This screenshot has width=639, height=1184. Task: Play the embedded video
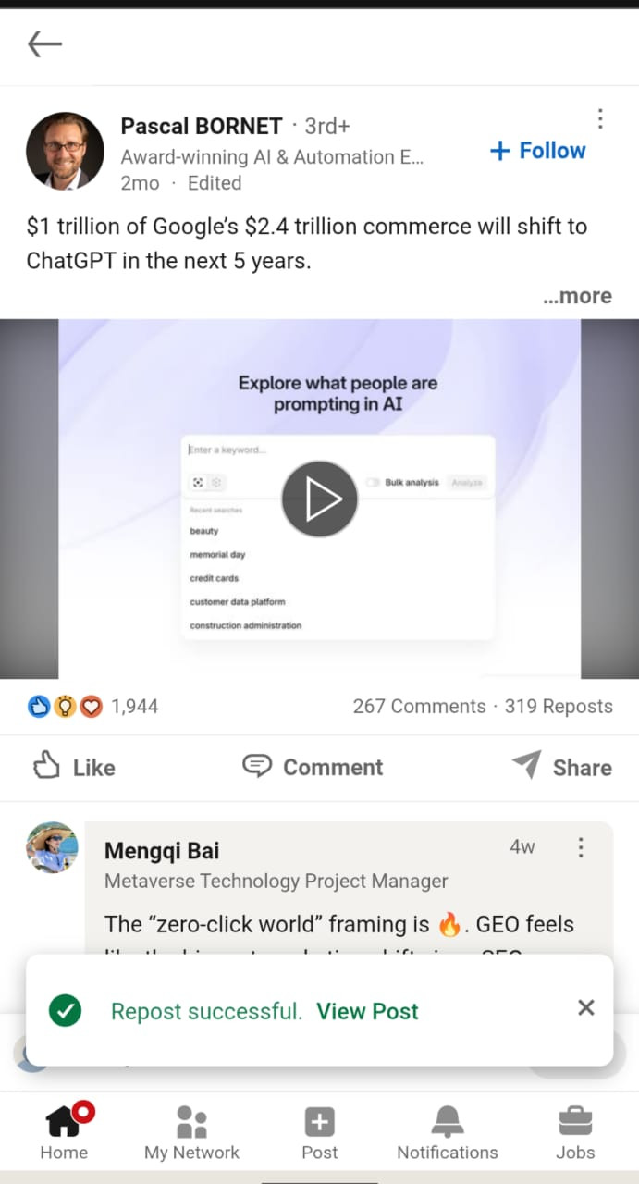click(319, 499)
